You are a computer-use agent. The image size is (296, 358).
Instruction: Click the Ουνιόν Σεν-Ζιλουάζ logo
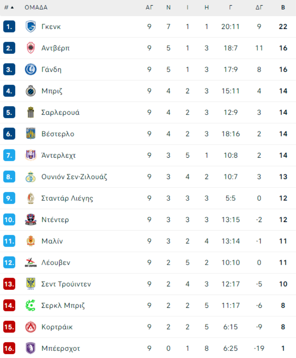click(x=31, y=177)
